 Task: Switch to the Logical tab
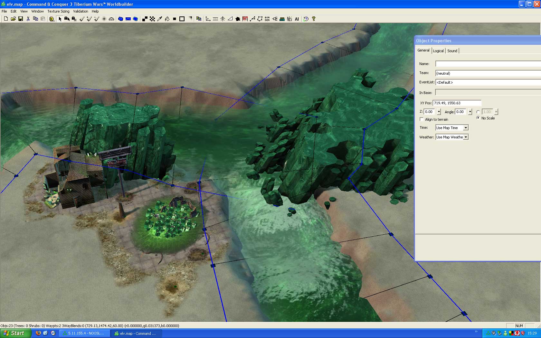[x=438, y=51]
